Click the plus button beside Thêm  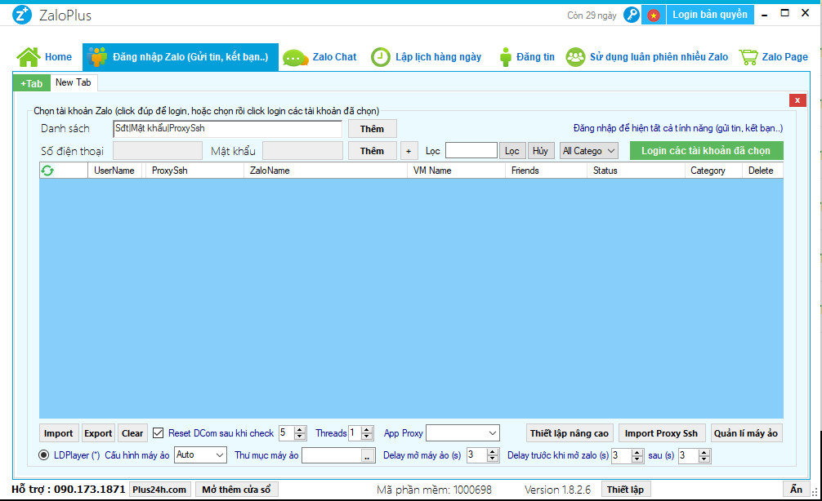point(409,151)
